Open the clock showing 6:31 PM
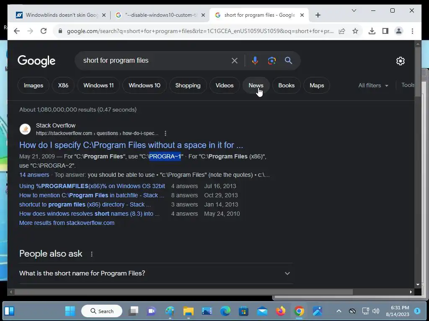The image size is (429, 321). pyautogui.click(x=398, y=311)
